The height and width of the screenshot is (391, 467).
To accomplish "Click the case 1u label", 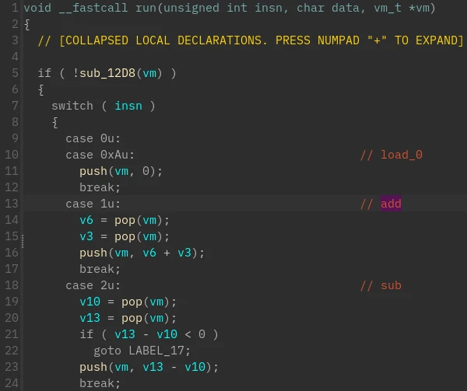I will click(93, 204).
